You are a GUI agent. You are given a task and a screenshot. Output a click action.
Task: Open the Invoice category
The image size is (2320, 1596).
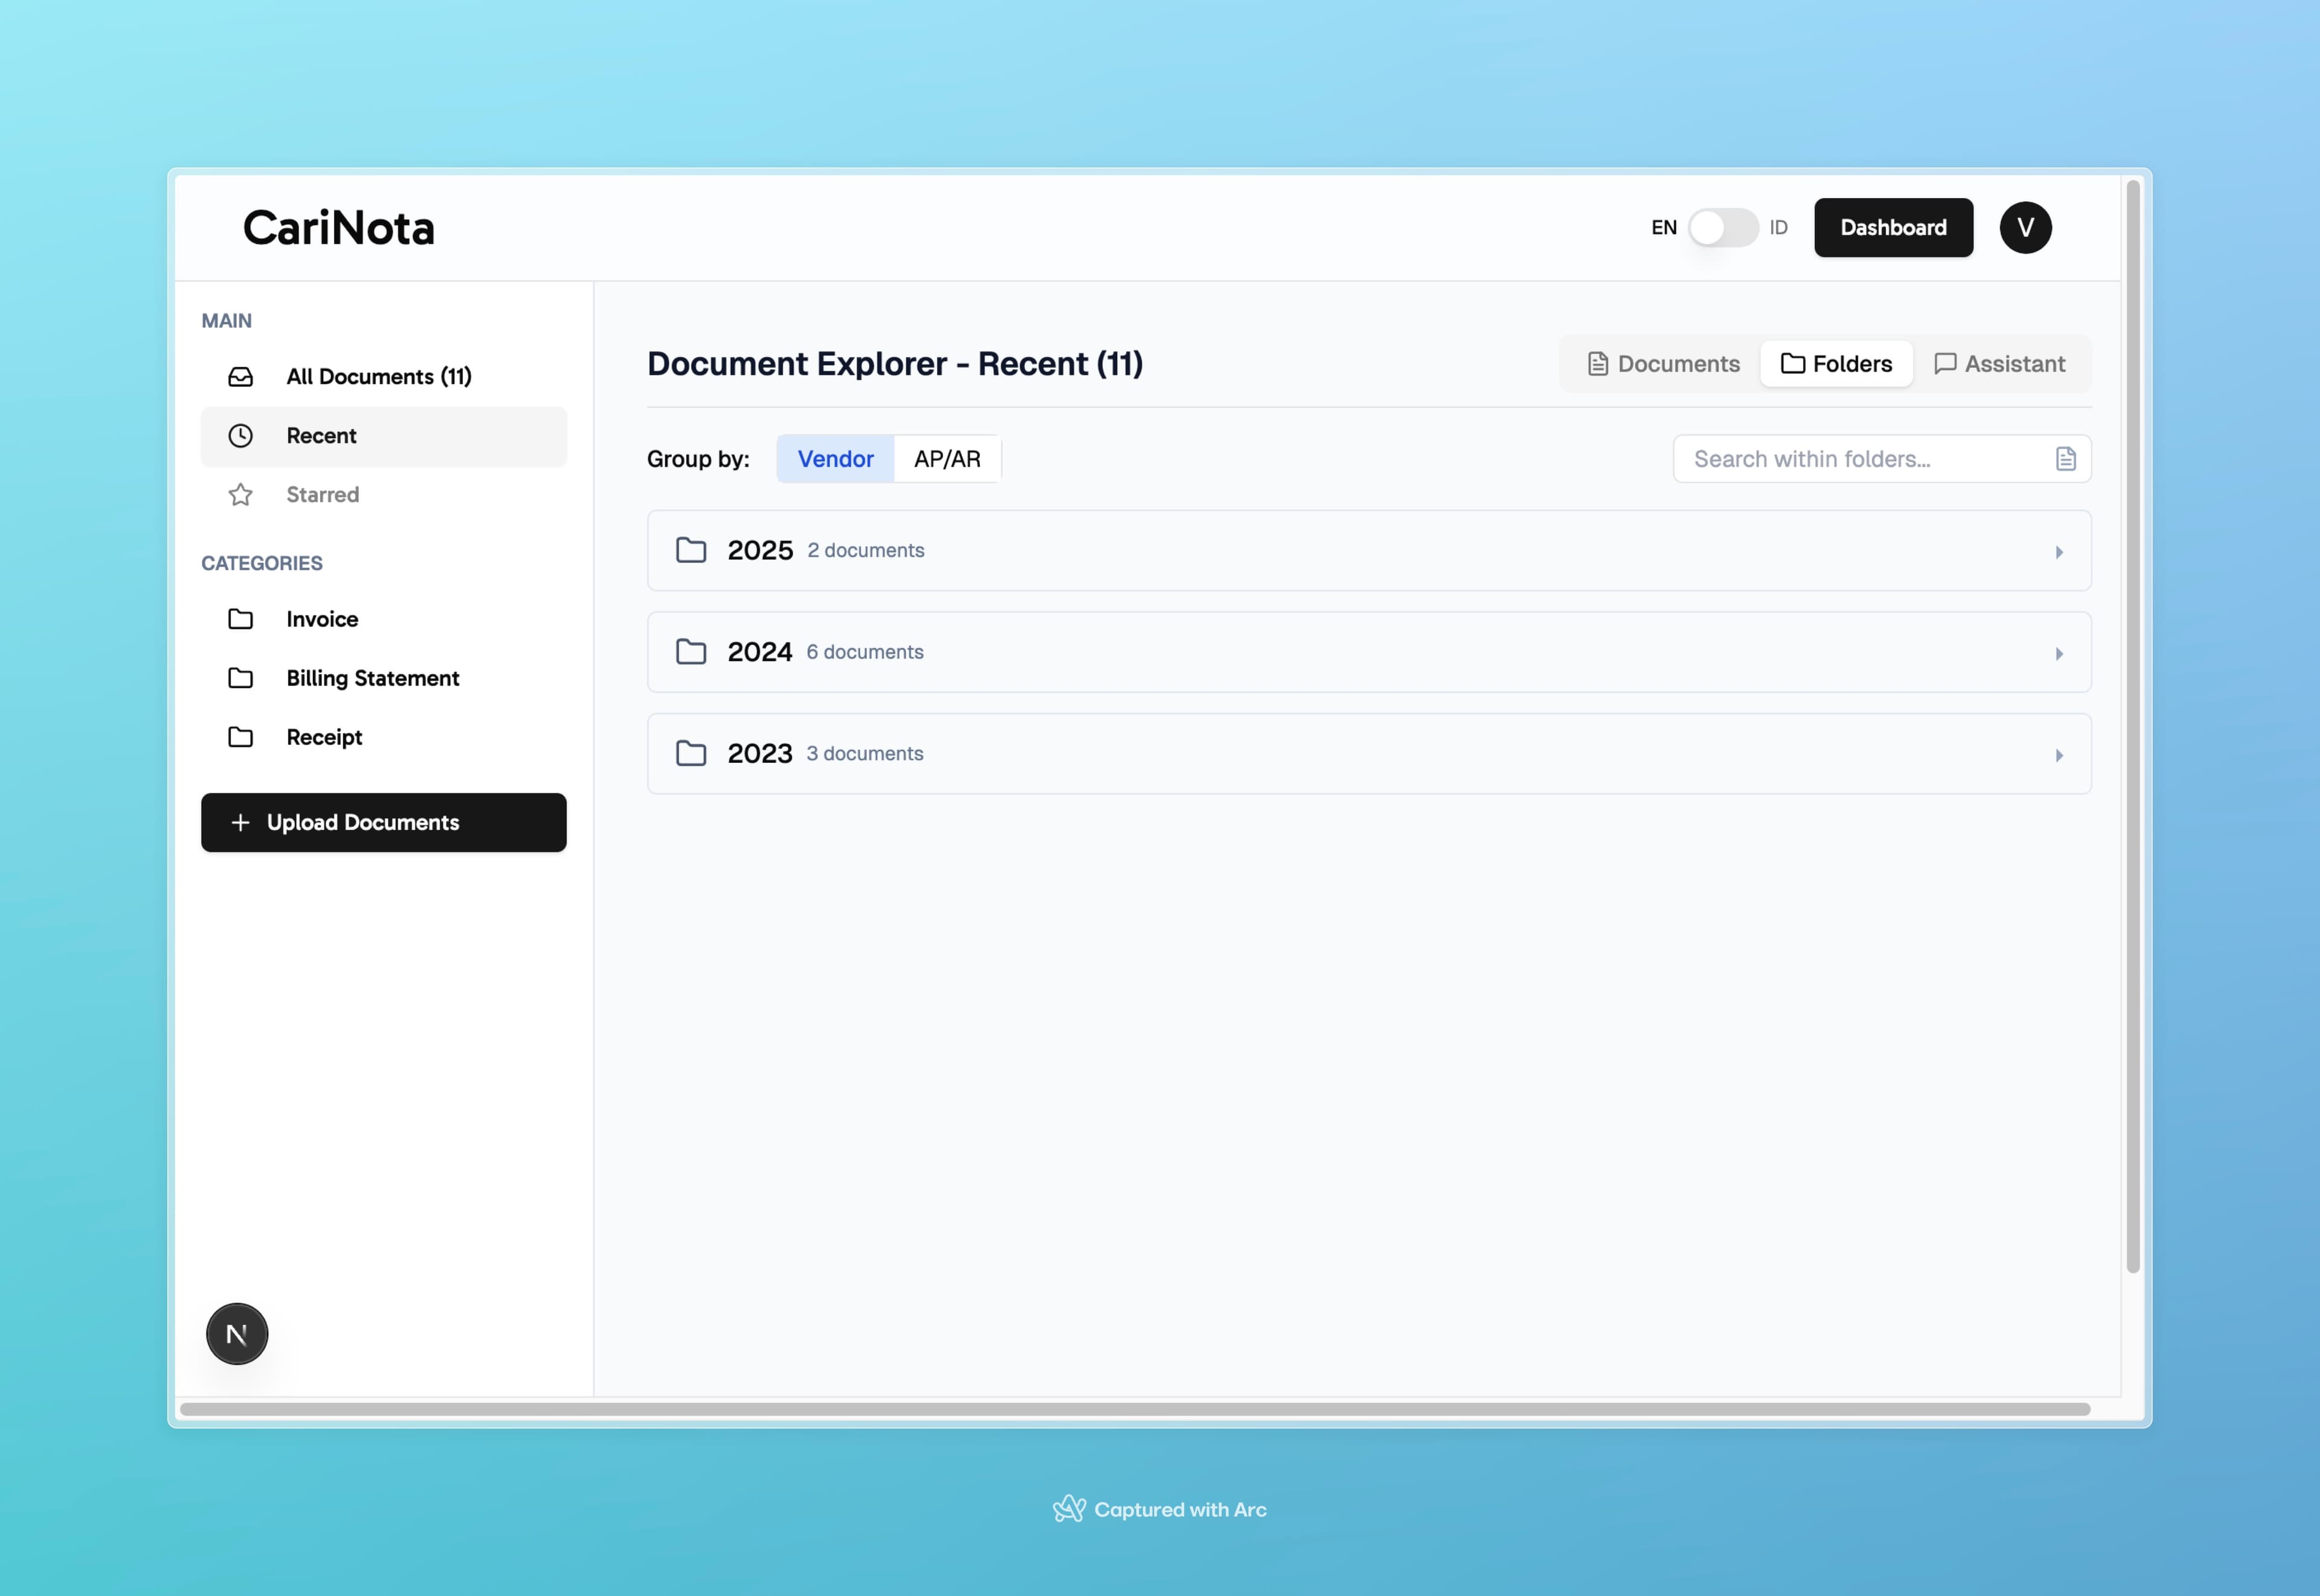[x=384, y=619]
